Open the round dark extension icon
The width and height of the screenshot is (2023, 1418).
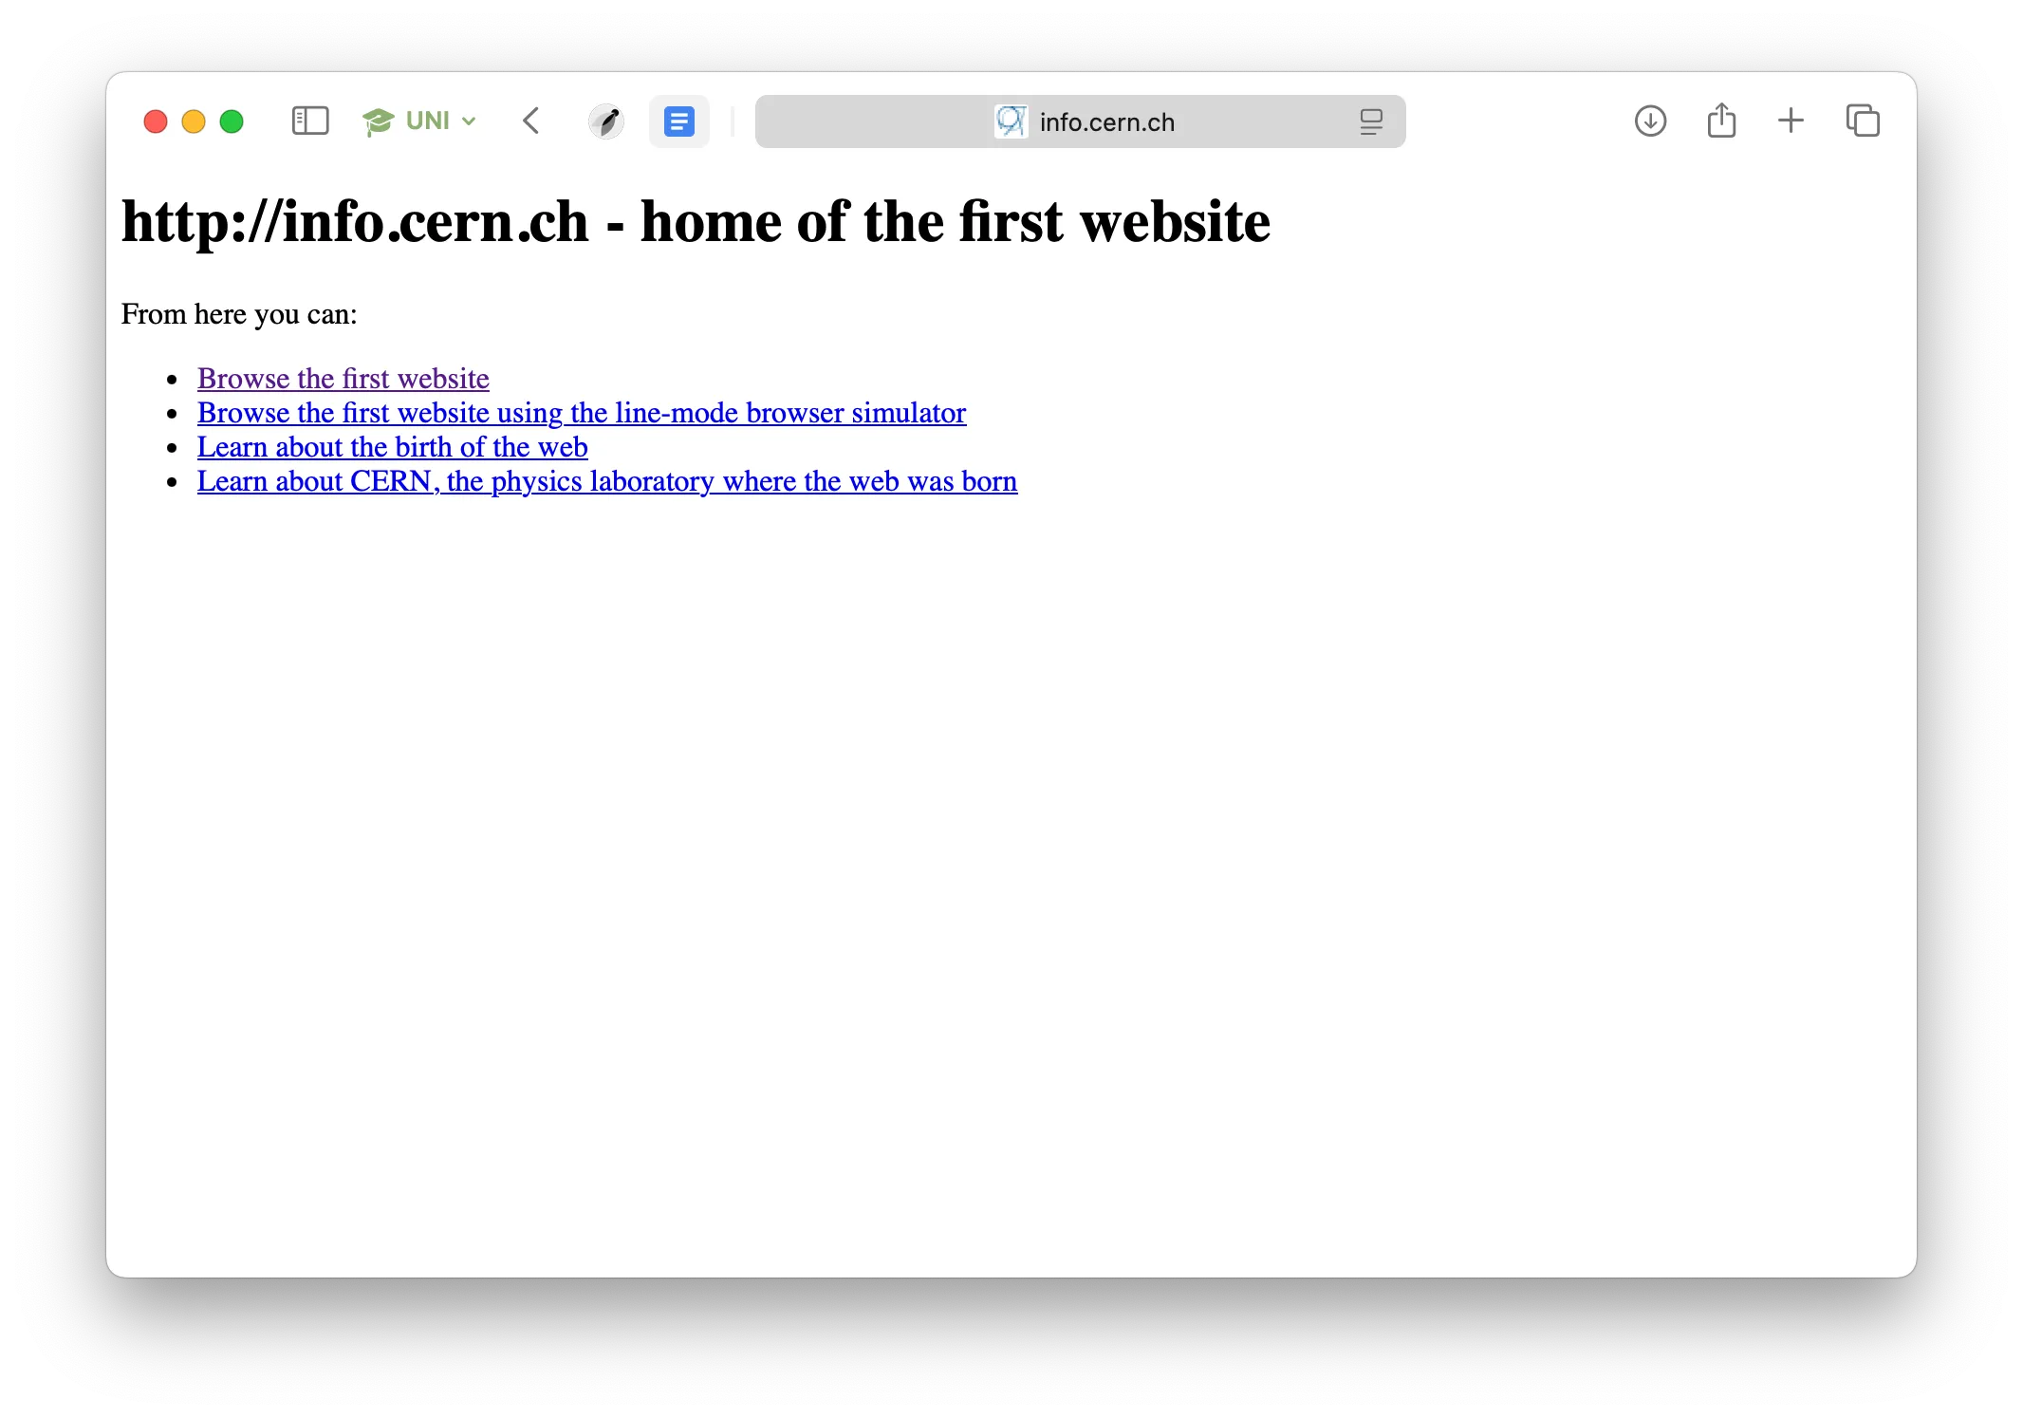(x=607, y=121)
